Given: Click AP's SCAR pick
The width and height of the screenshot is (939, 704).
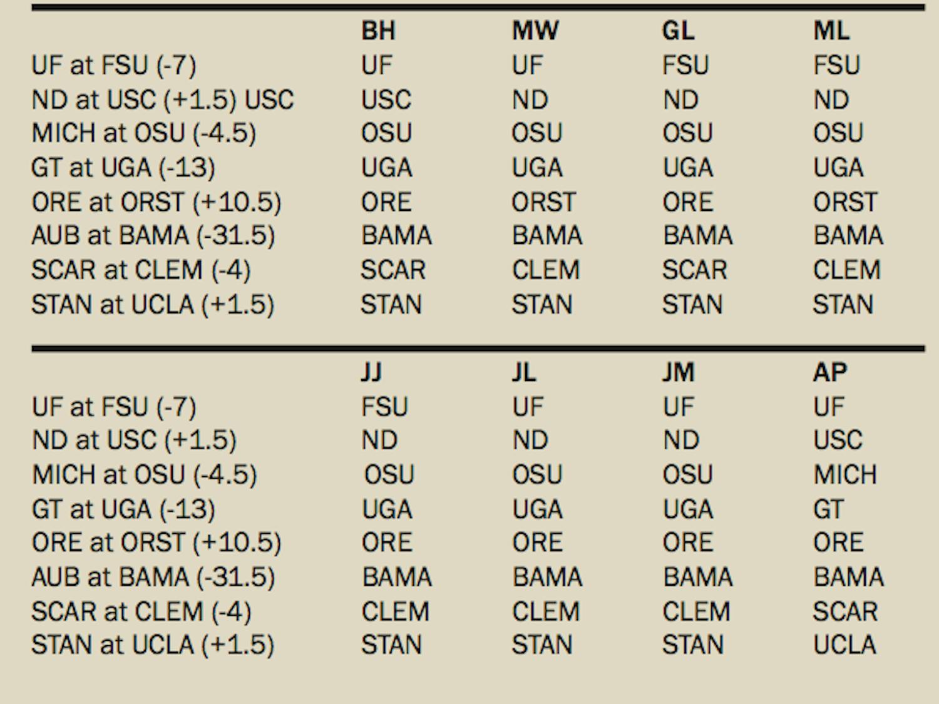Looking at the screenshot, I should click(844, 611).
